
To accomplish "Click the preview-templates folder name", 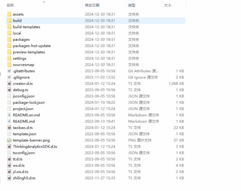I will tap(29, 52).
